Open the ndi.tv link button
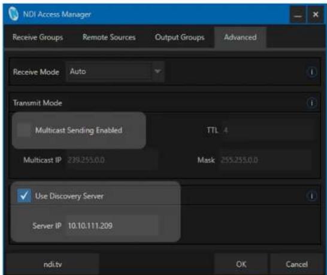 tap(53, 264)
